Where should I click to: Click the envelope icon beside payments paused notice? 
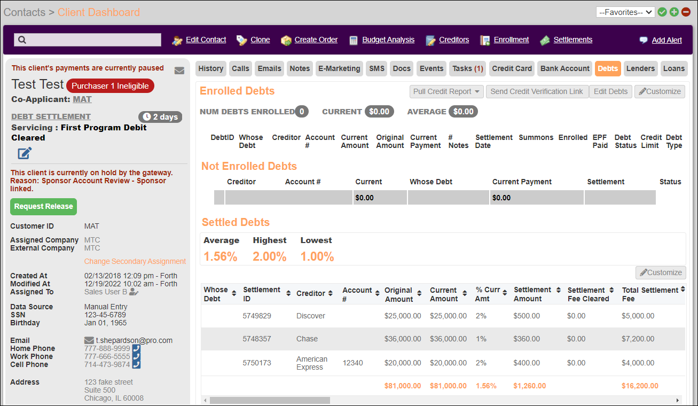(179, 70)
